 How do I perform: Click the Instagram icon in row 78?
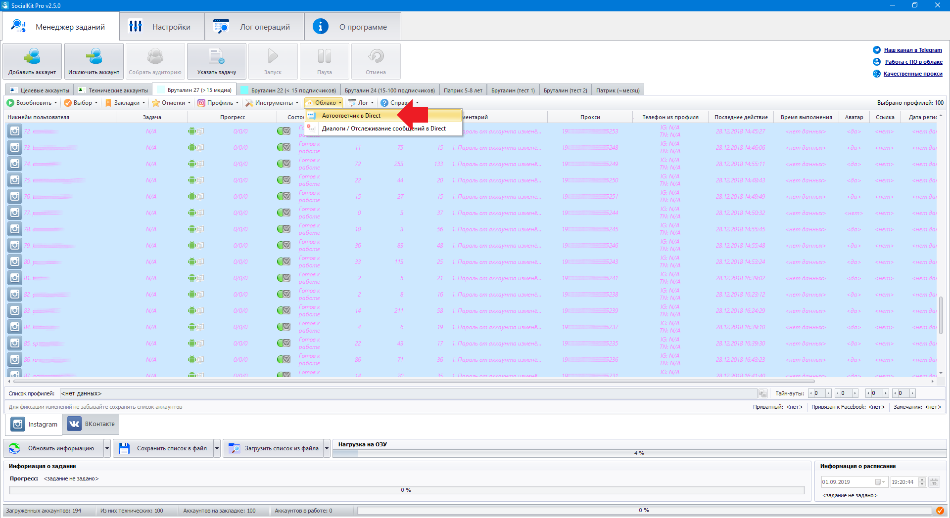click(x=15, y=229)
